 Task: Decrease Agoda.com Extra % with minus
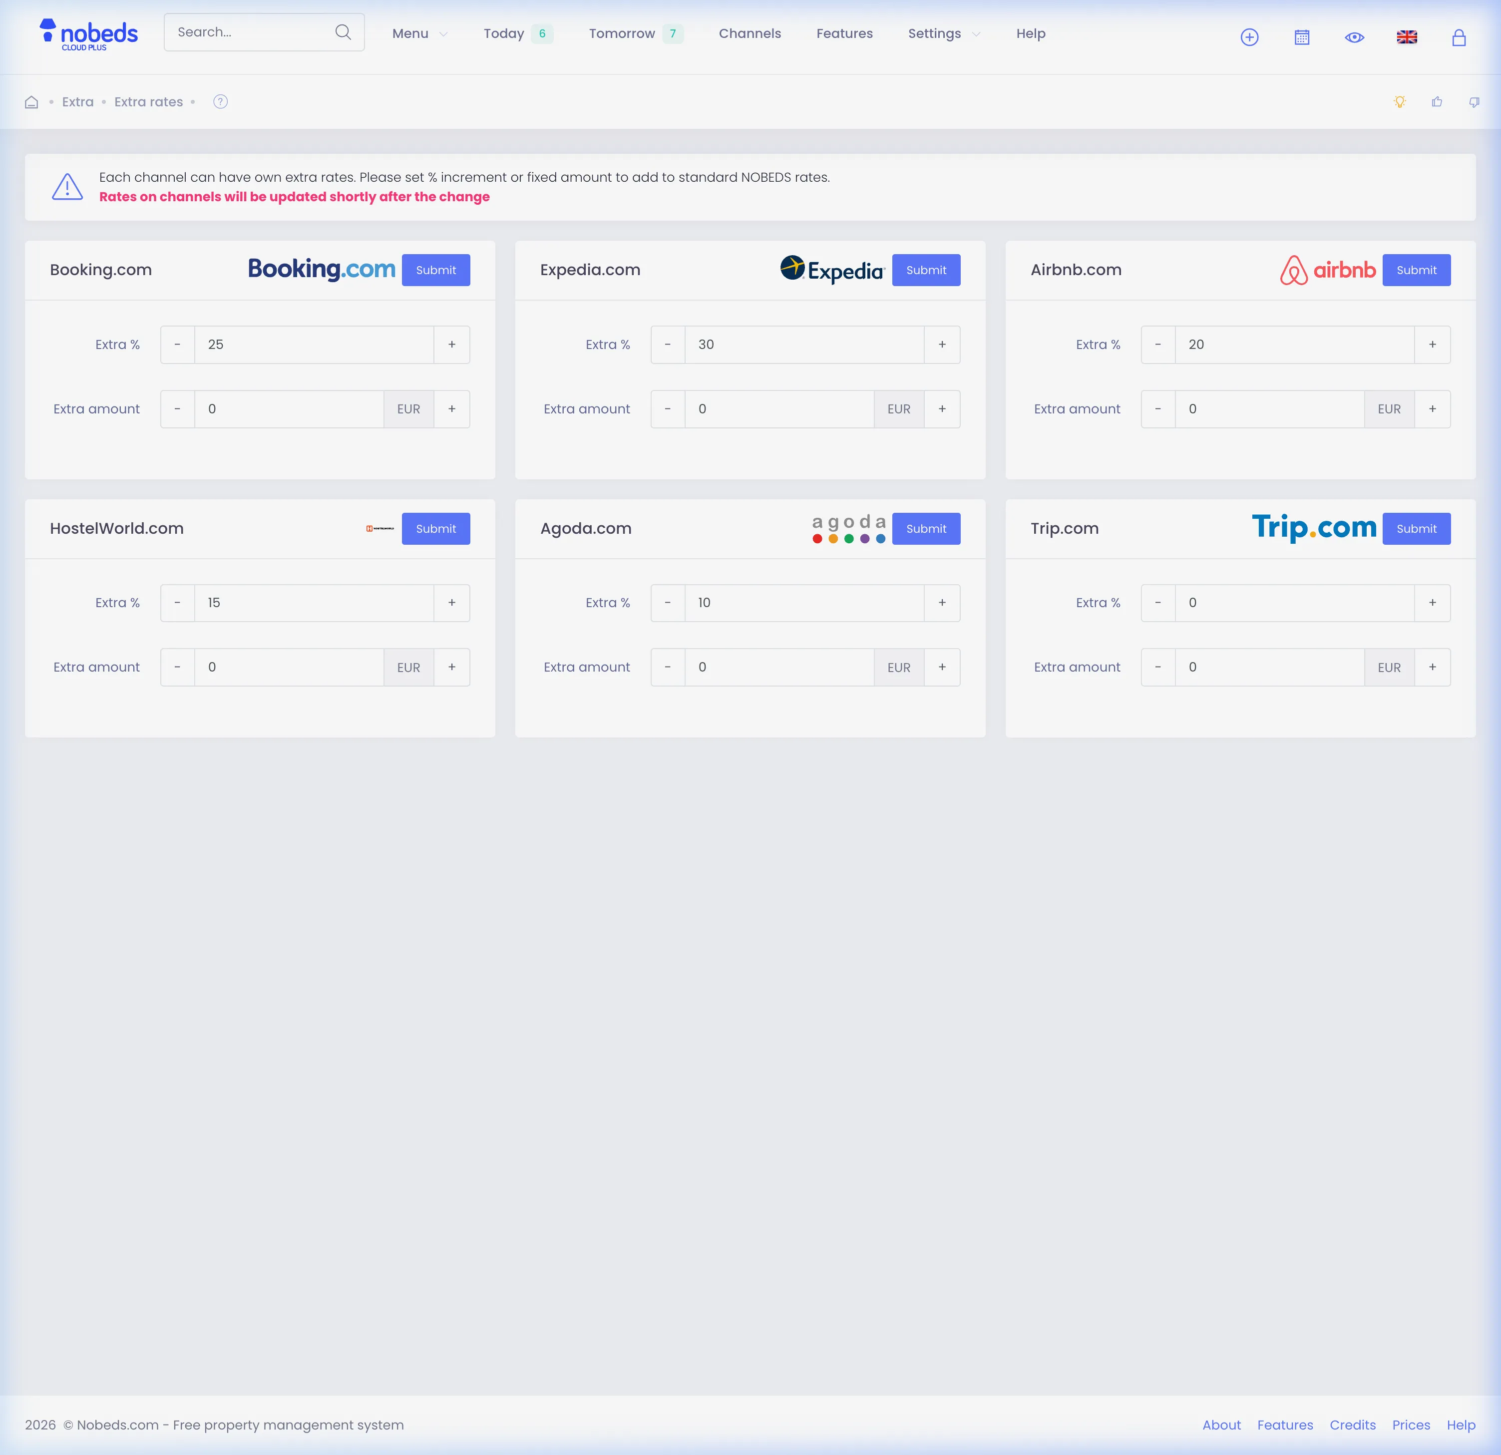[668, 603]
